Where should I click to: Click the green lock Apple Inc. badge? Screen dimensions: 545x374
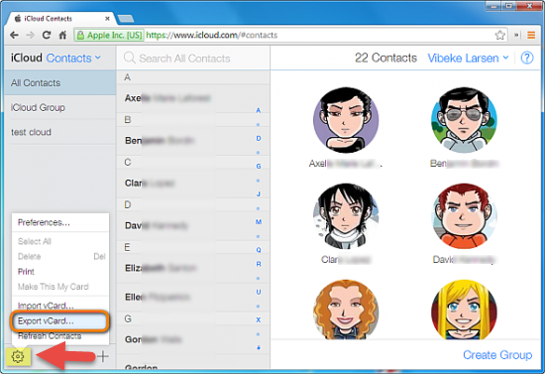click(x=109, y=35)
